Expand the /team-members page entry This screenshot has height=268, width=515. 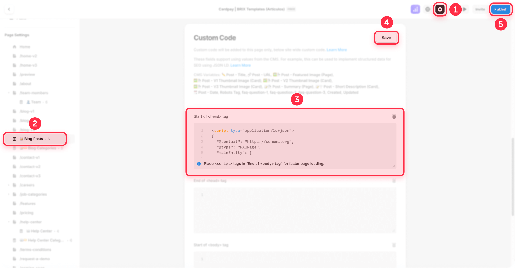pos(9,93)
